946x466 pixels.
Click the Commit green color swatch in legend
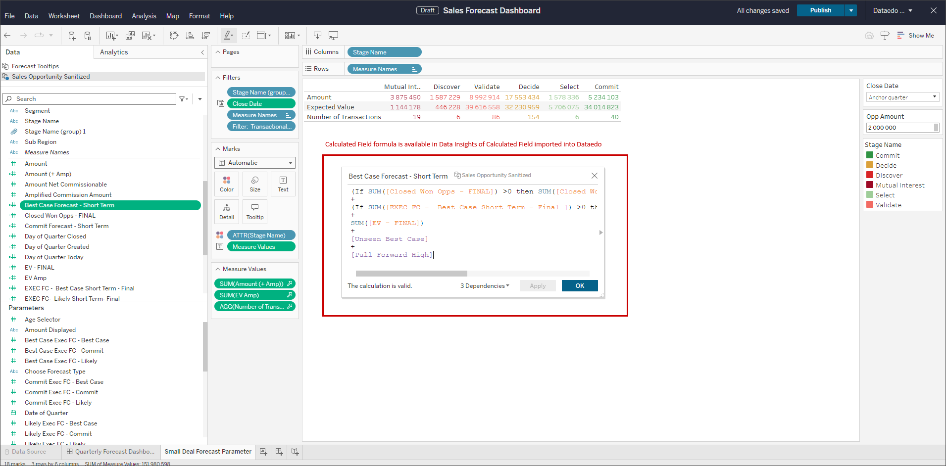(x=870, y=155)
